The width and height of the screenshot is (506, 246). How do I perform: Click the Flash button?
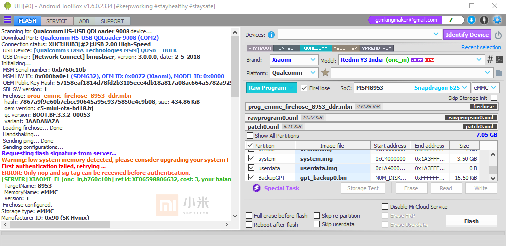(471, 221)
